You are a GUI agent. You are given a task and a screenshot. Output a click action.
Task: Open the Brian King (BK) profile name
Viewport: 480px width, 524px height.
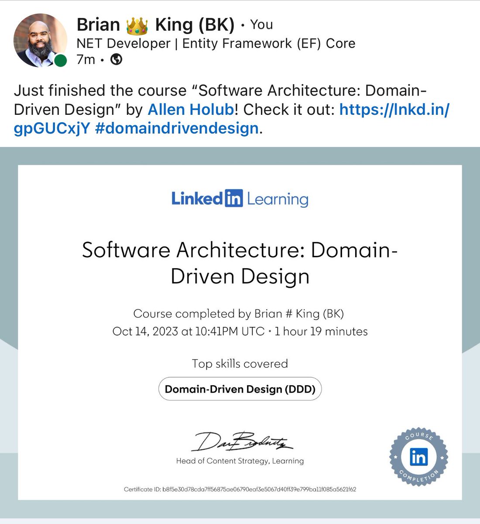156,25
